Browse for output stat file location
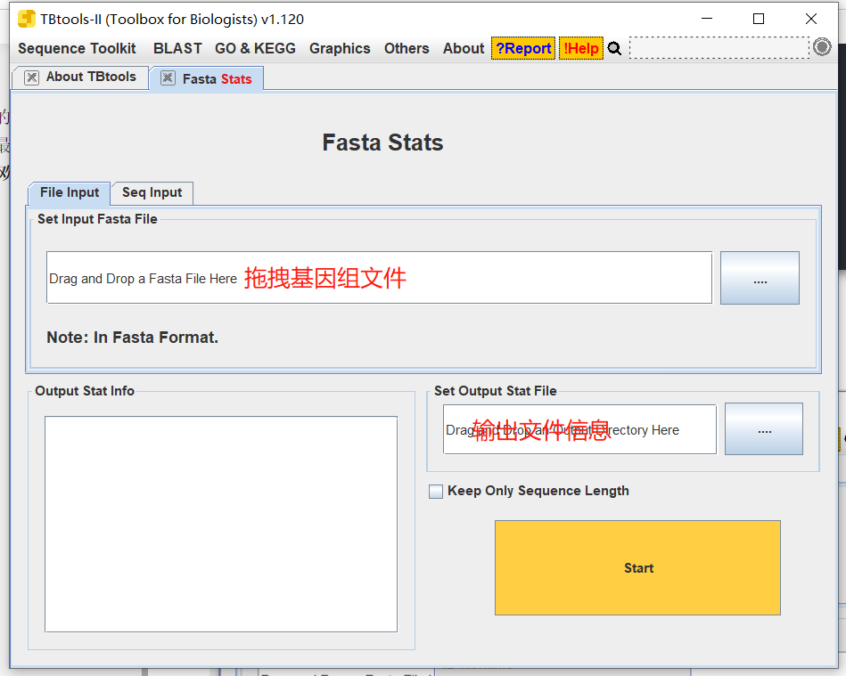This screenshot has width=846, height=676. coord(764,429)
